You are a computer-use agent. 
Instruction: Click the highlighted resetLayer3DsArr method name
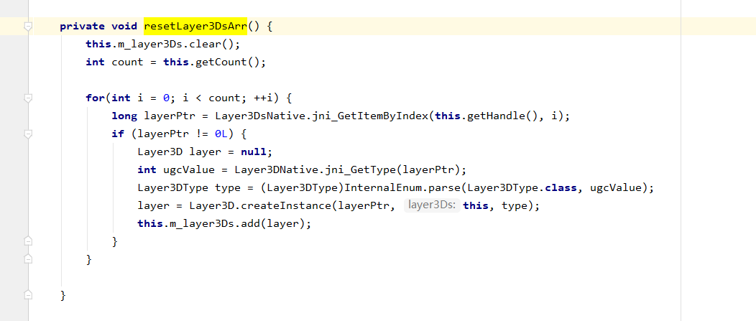tap(195, 26)
